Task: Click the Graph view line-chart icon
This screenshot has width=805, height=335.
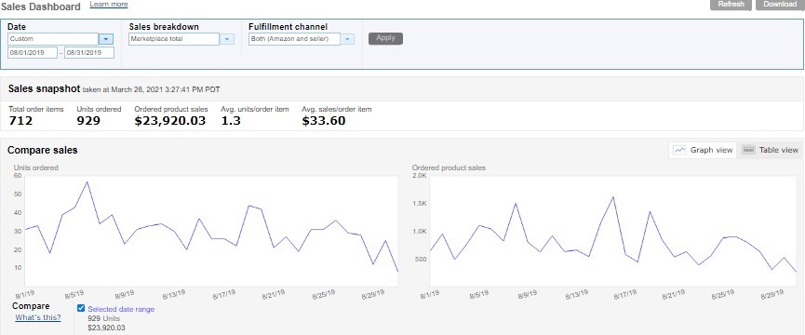Action: [x=680, y=151]
